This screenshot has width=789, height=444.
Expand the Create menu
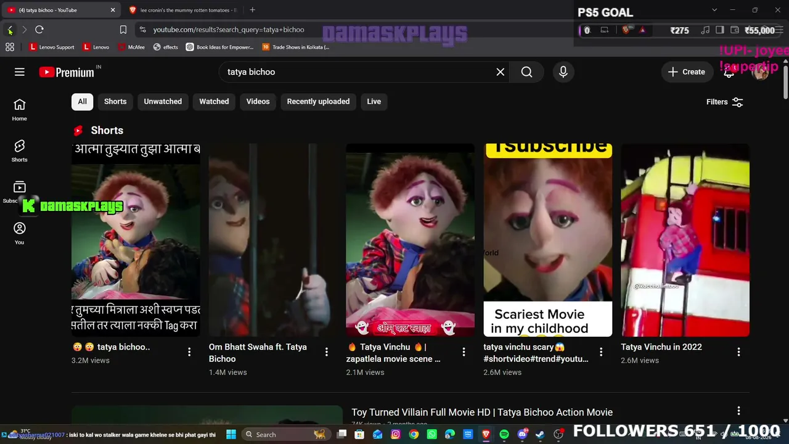coord(687,72)
